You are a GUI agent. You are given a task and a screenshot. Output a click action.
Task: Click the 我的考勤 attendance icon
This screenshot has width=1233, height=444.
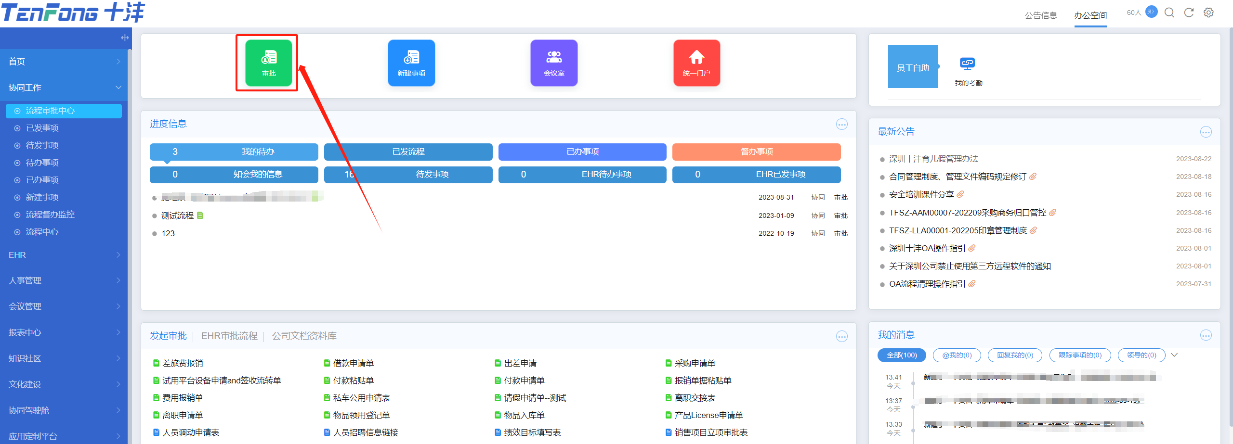click(968, 63)
